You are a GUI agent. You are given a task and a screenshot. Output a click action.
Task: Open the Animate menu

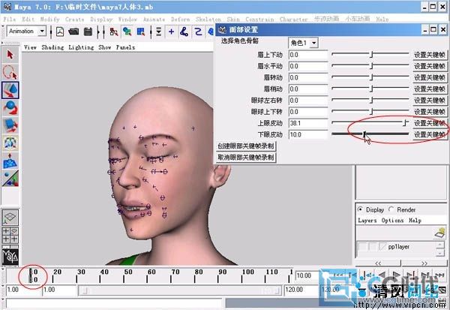pyautogui.click(x=154, y=20)
